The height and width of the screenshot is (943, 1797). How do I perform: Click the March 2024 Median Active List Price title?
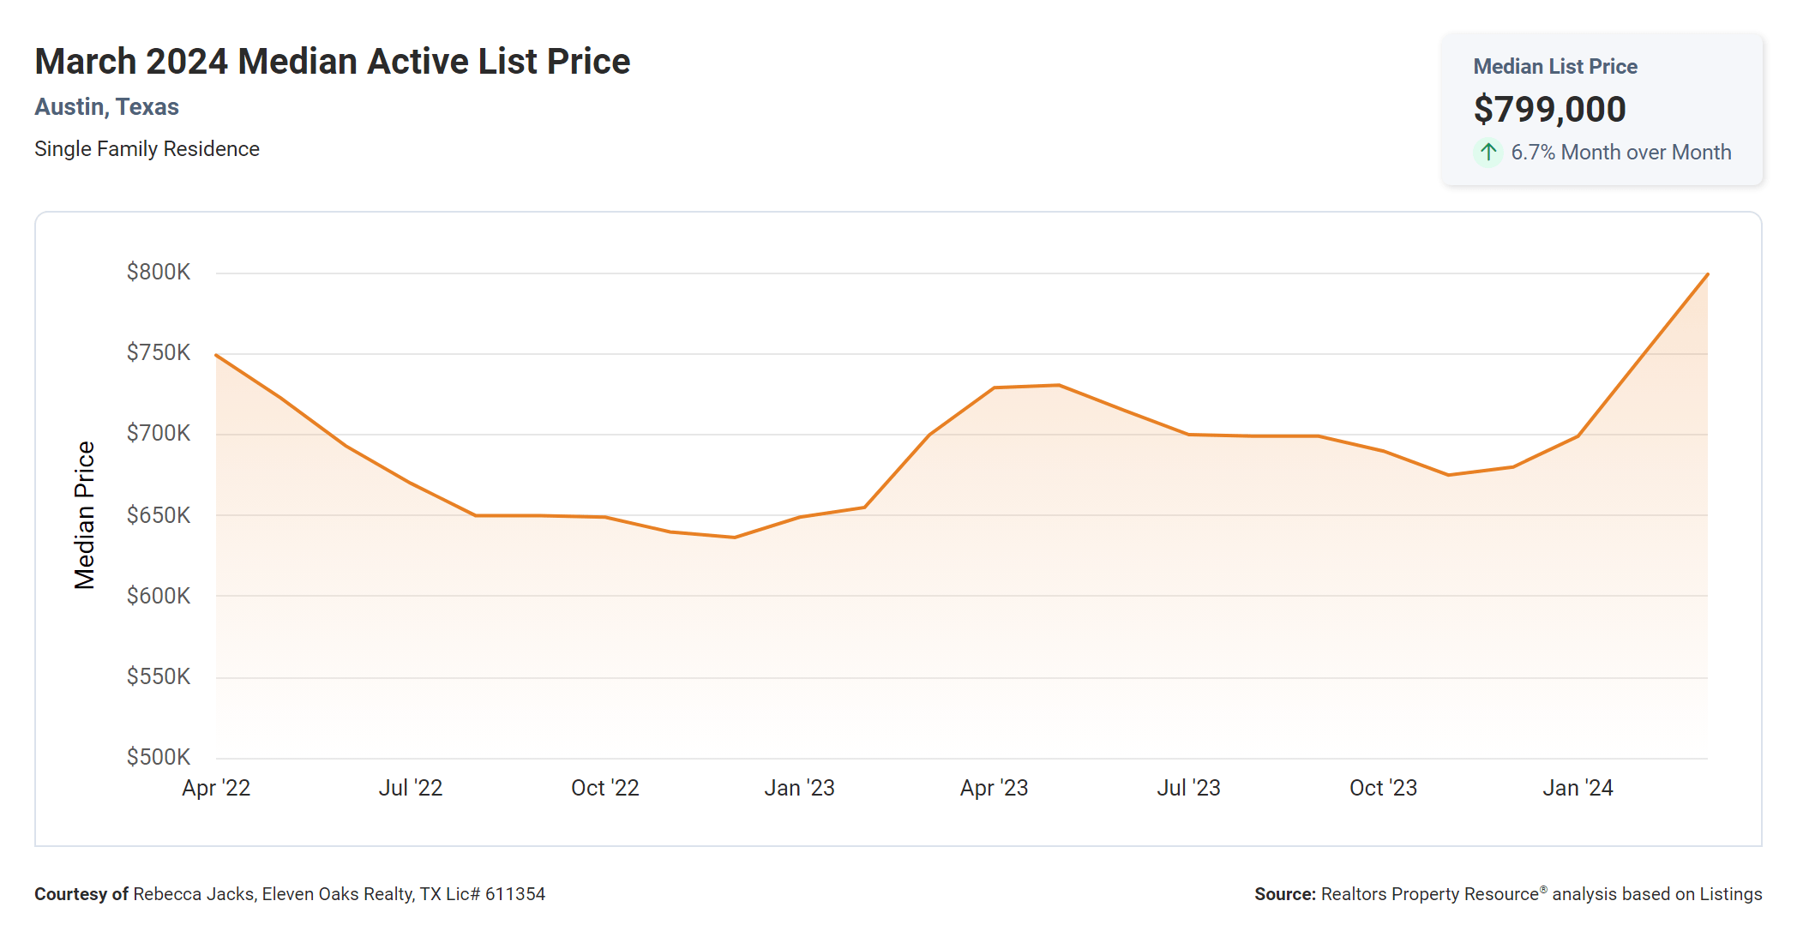332,62
